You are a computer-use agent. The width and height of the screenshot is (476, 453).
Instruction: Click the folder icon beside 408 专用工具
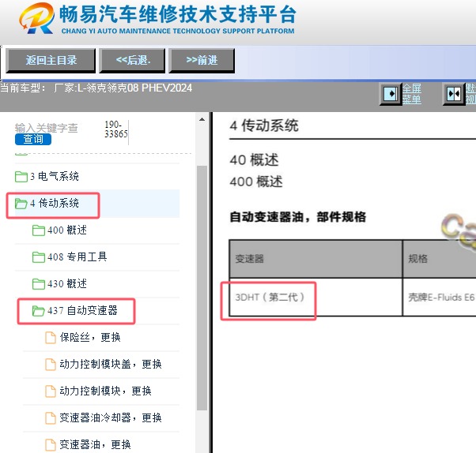pos(39,257)
